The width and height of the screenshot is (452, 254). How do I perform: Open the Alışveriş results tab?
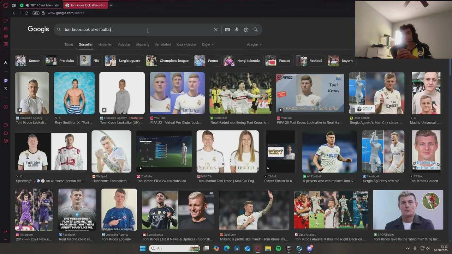click(143, 44)
